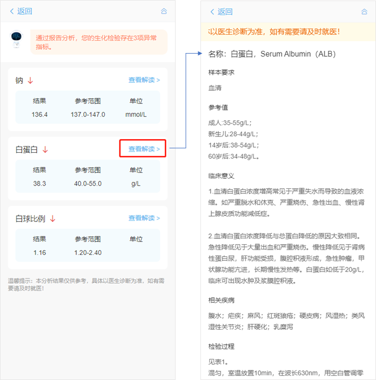Click the abnormal indicators analysis message
The image size is (376, 380).
[99, 42]
